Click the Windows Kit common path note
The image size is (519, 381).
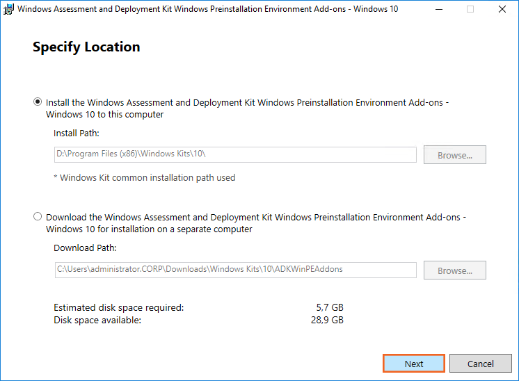(x=144, y=177)
